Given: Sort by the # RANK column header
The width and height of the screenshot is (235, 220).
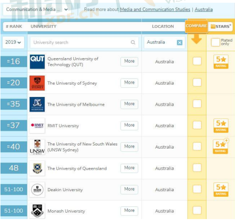Looking at the screenshot, I should [x=14, y=27].
